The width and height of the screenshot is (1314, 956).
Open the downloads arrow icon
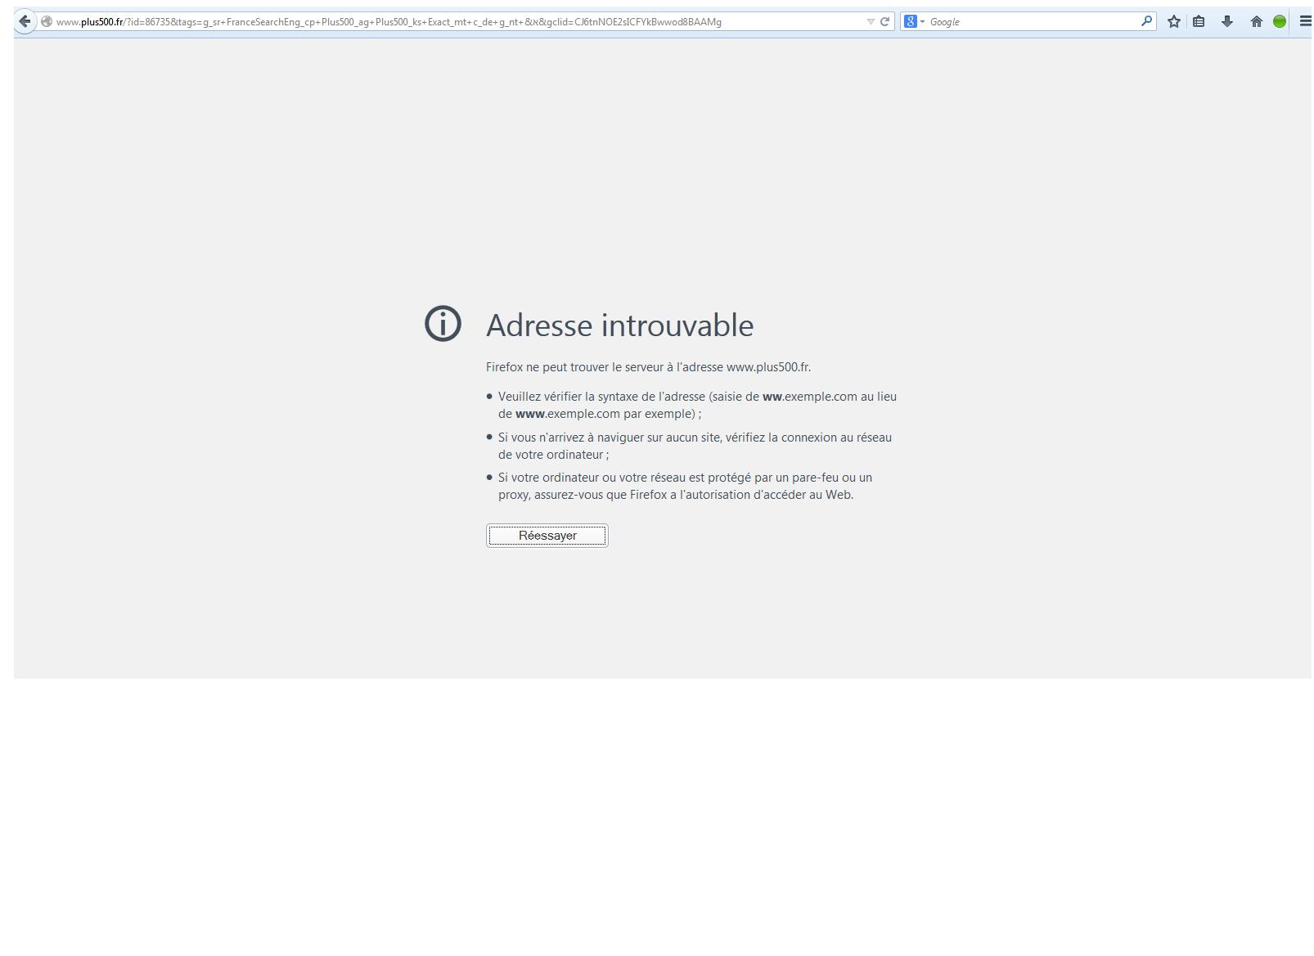[x=1227, y=22]
